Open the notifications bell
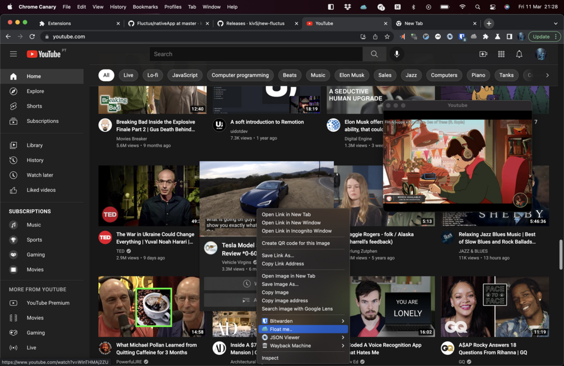Image resolution: width=564 pixels, height=366 pixels. point(519,54)
